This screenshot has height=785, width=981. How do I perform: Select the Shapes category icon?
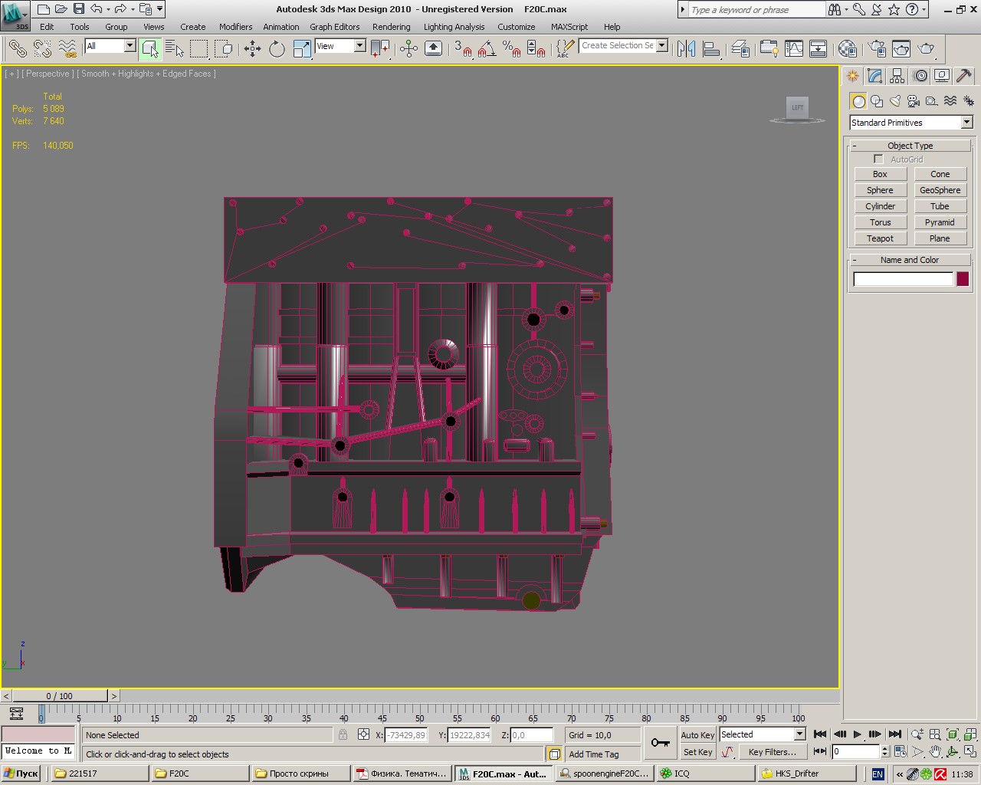click(x=877, y=100)
